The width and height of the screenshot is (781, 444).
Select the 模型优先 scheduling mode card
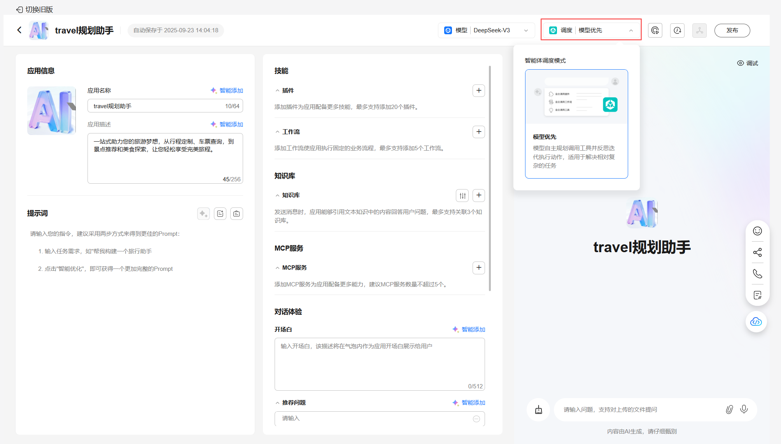(576, 124)
